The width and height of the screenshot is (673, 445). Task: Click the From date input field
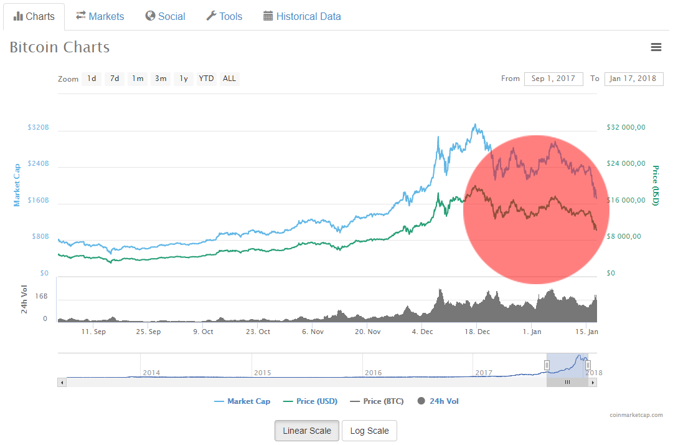553,79
